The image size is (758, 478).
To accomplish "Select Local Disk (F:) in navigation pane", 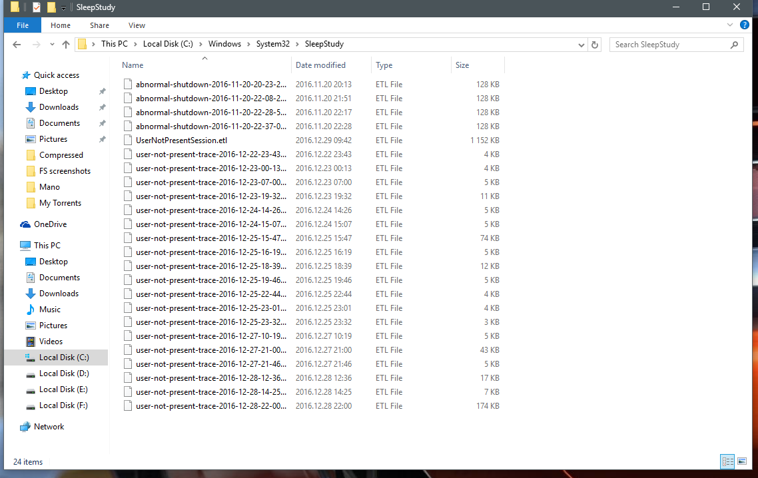I will pos(63,405).
